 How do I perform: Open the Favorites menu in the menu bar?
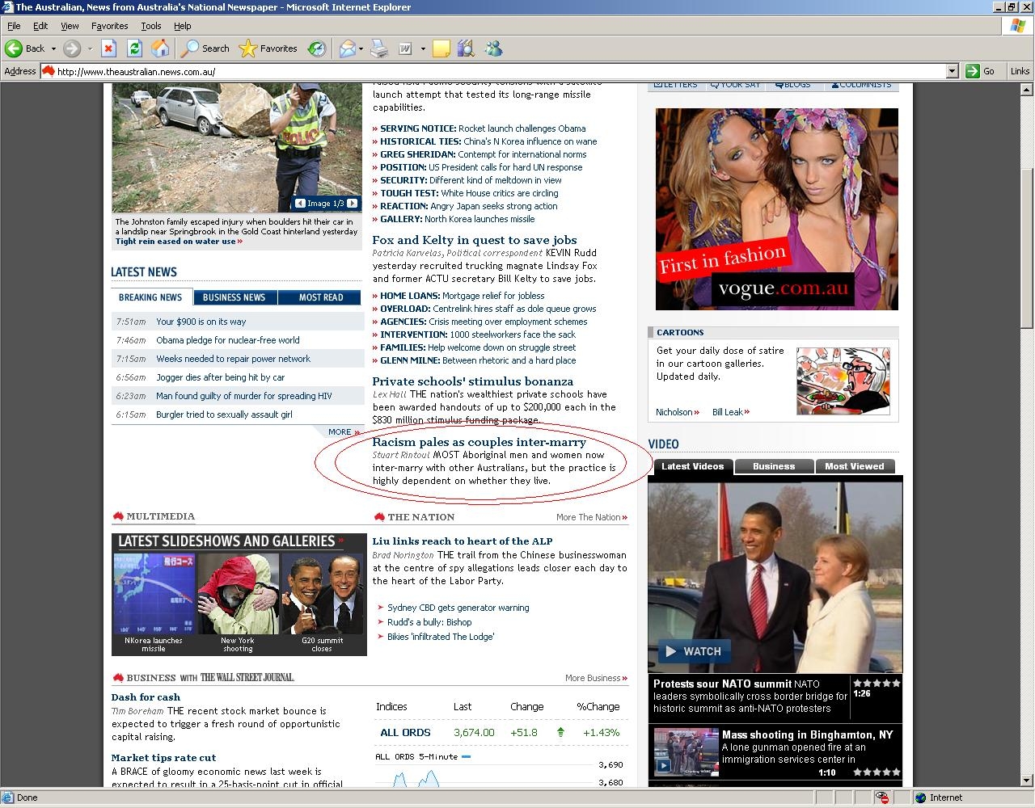109,26
